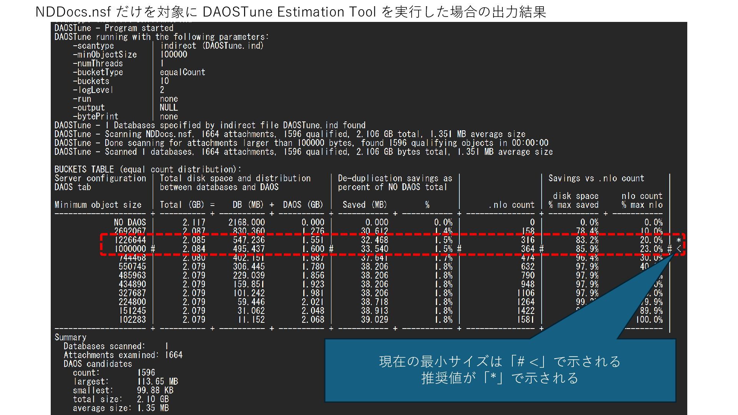This screenshot has height=415, width=738.
Task: Click the 85.9% disk space saved value
Action: pos(587,249)
